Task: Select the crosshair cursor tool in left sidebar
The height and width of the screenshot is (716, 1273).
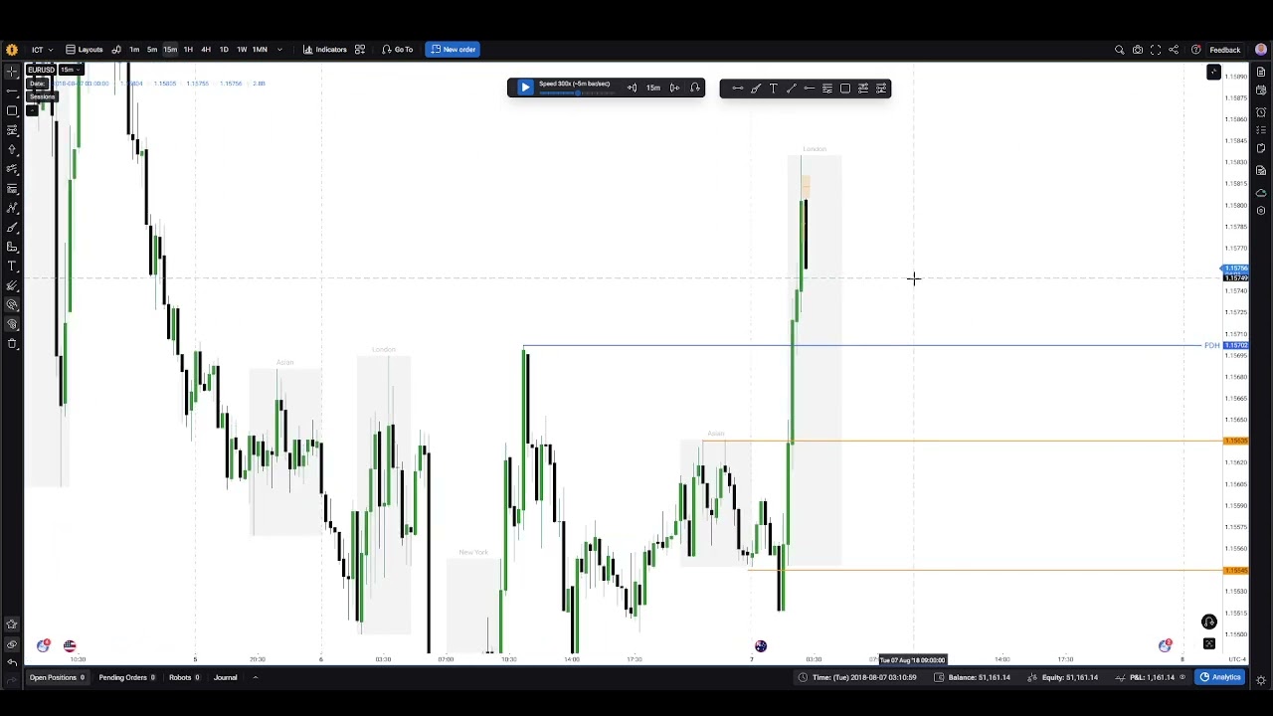Action: pos(12,72)
